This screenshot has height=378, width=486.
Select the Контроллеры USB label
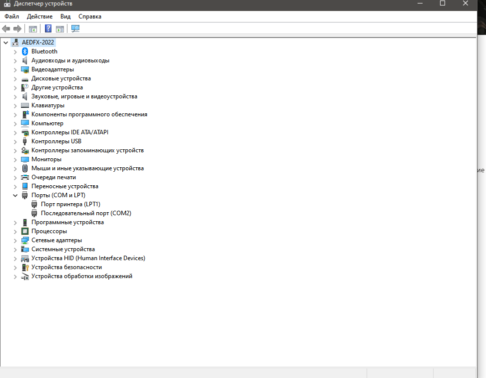[56, 141]
